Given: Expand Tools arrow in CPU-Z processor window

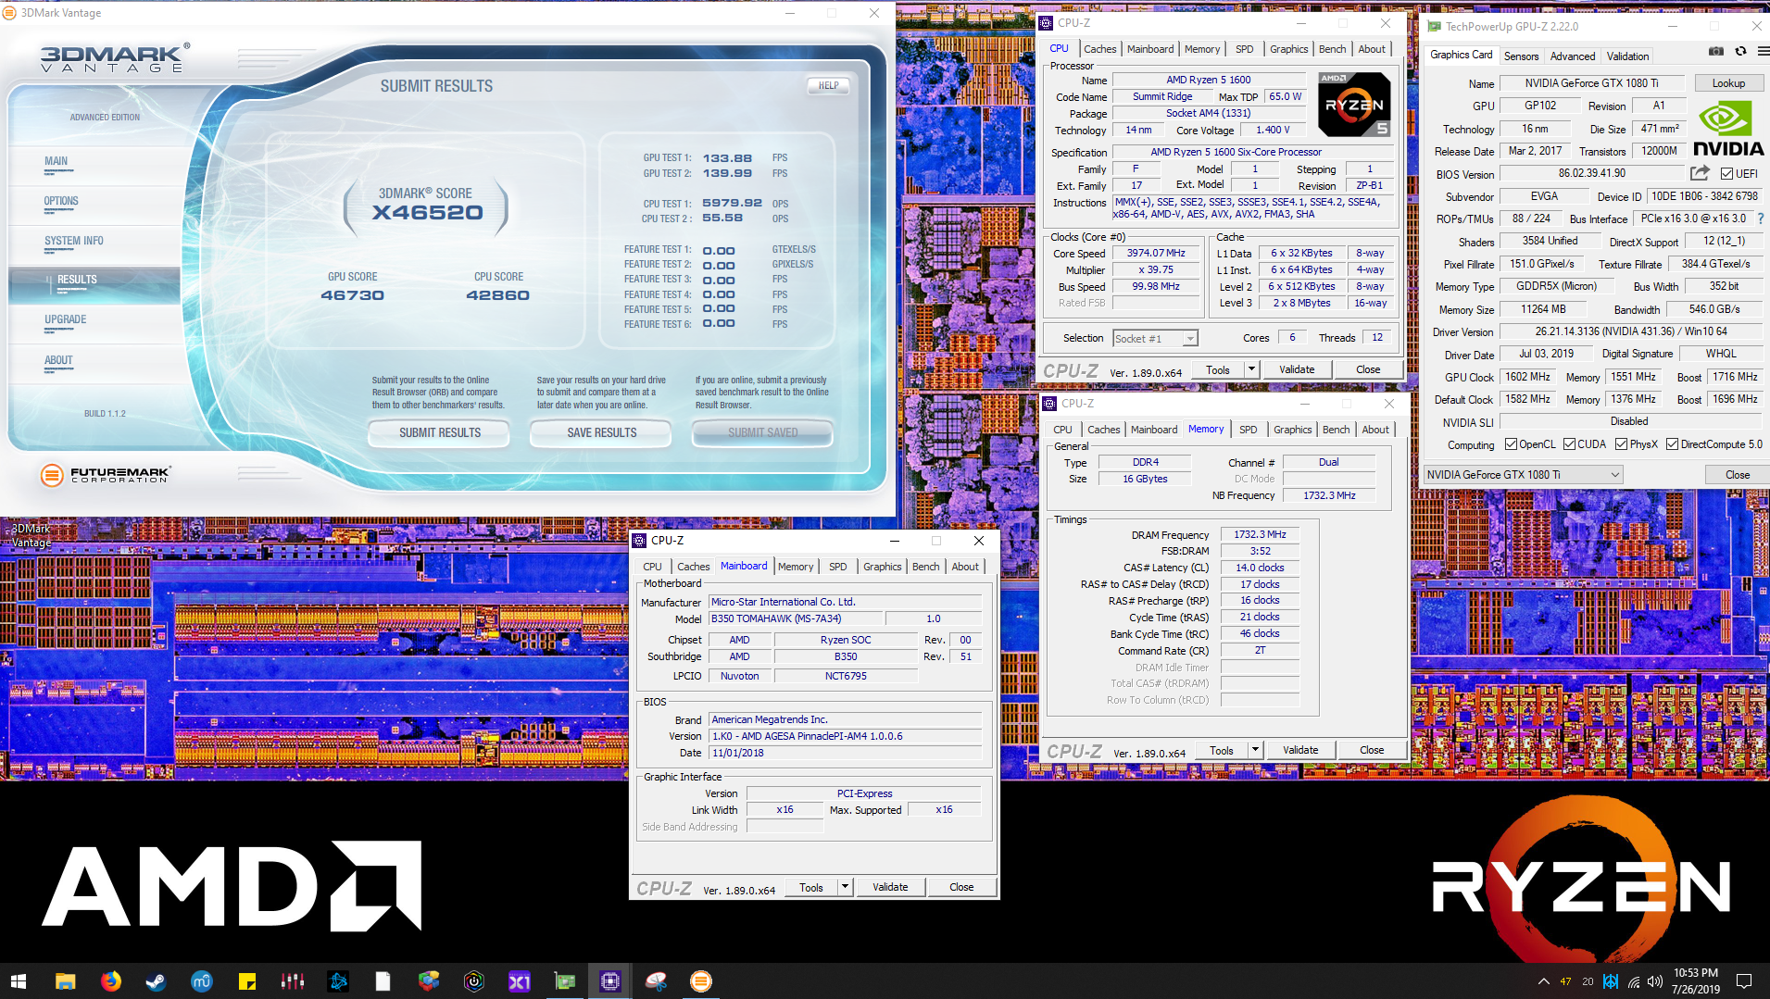Looking at the screenshot, I should [x=1250, y=369].
